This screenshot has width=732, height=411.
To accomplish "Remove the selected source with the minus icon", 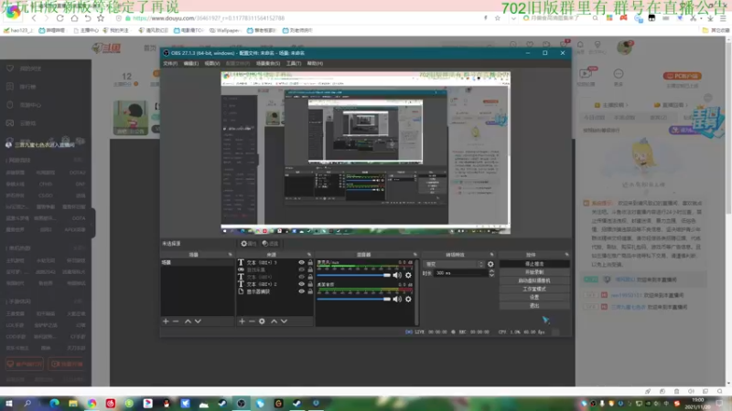I will [252, 321].
